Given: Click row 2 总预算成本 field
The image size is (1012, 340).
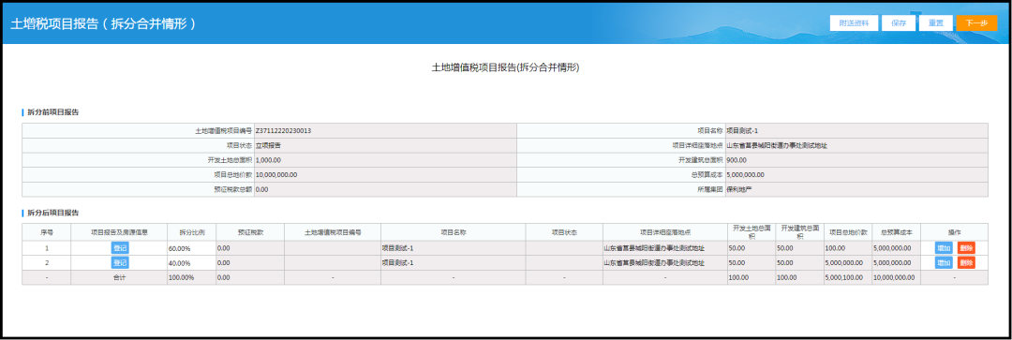Looking at the screenshot, I should pos(897,262).
